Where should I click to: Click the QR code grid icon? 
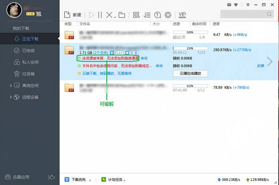tap(136, 15)
